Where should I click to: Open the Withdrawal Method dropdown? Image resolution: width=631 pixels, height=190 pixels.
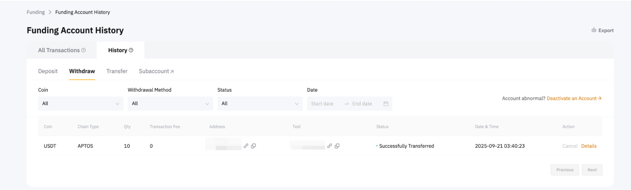click(170, 104)
